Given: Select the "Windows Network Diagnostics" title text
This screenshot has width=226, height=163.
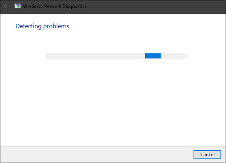Looking at the screenshot, I should pyautogui.click(x=55, y=6).
